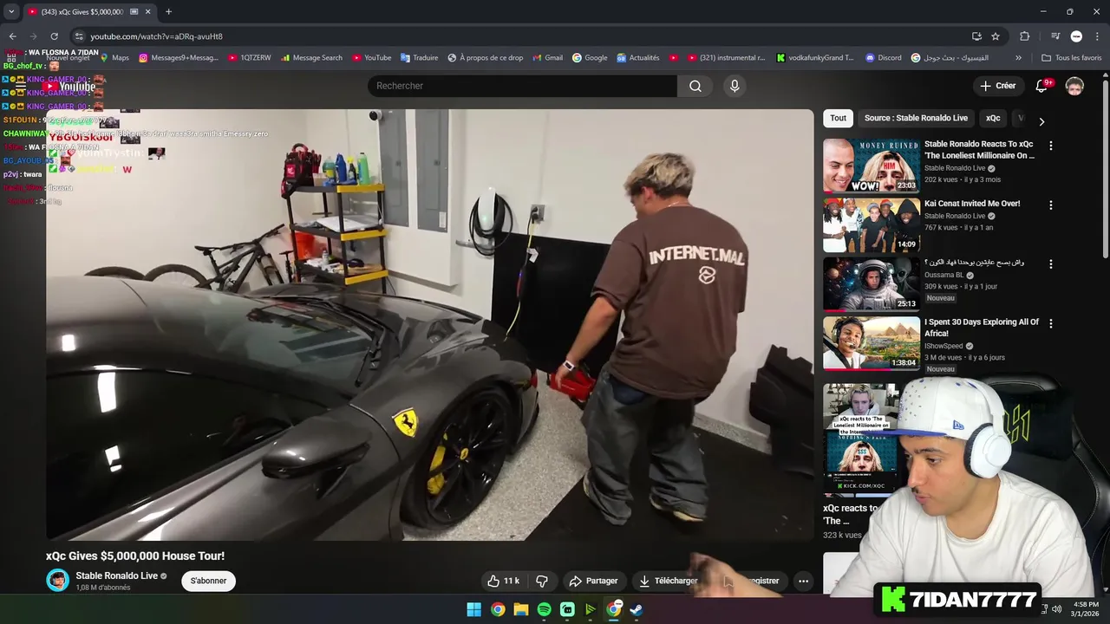Select the Tout filter chip

click(838, 118)
